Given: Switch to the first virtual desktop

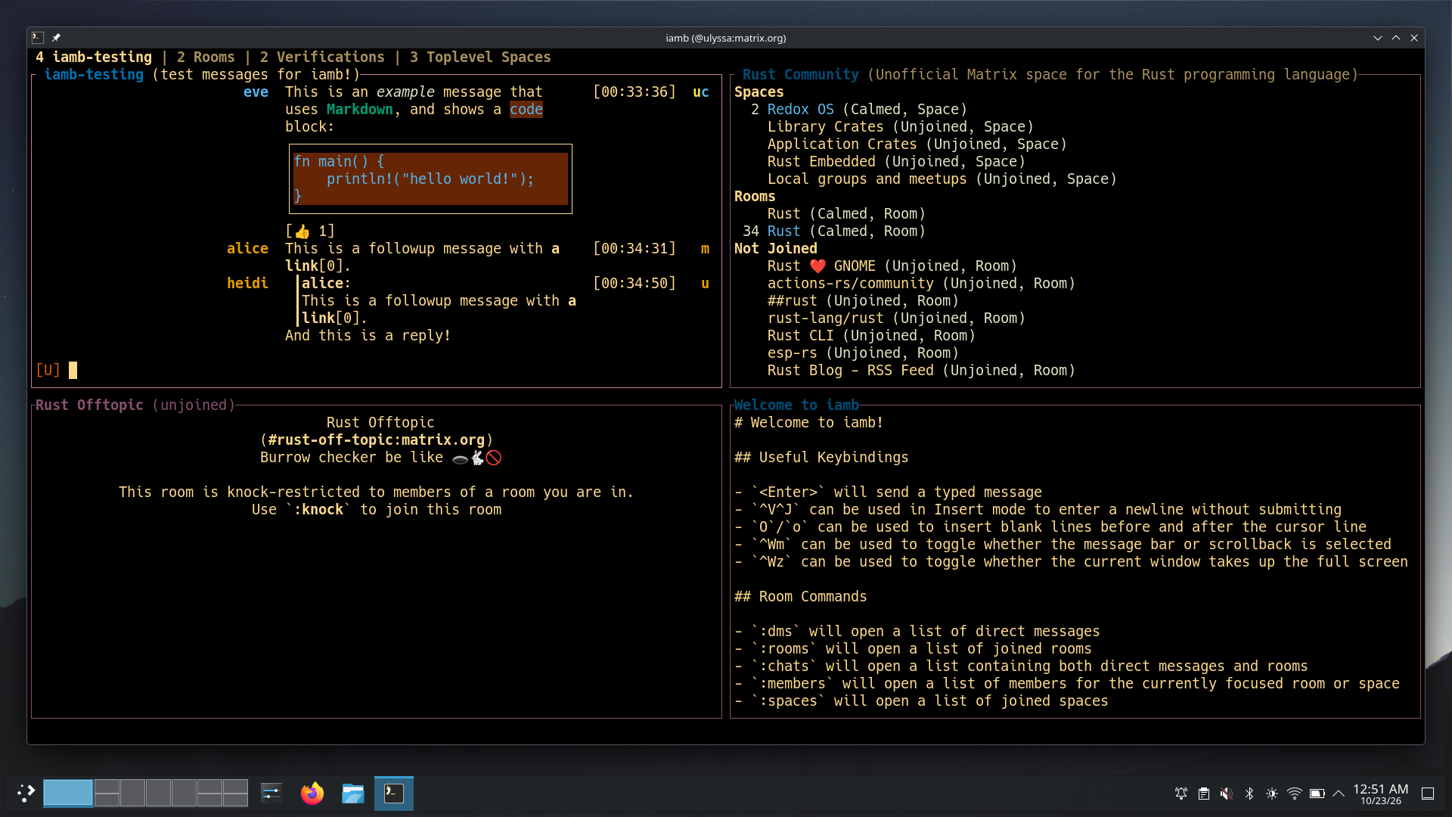Looking at the screenshot, I should point(68,793).
